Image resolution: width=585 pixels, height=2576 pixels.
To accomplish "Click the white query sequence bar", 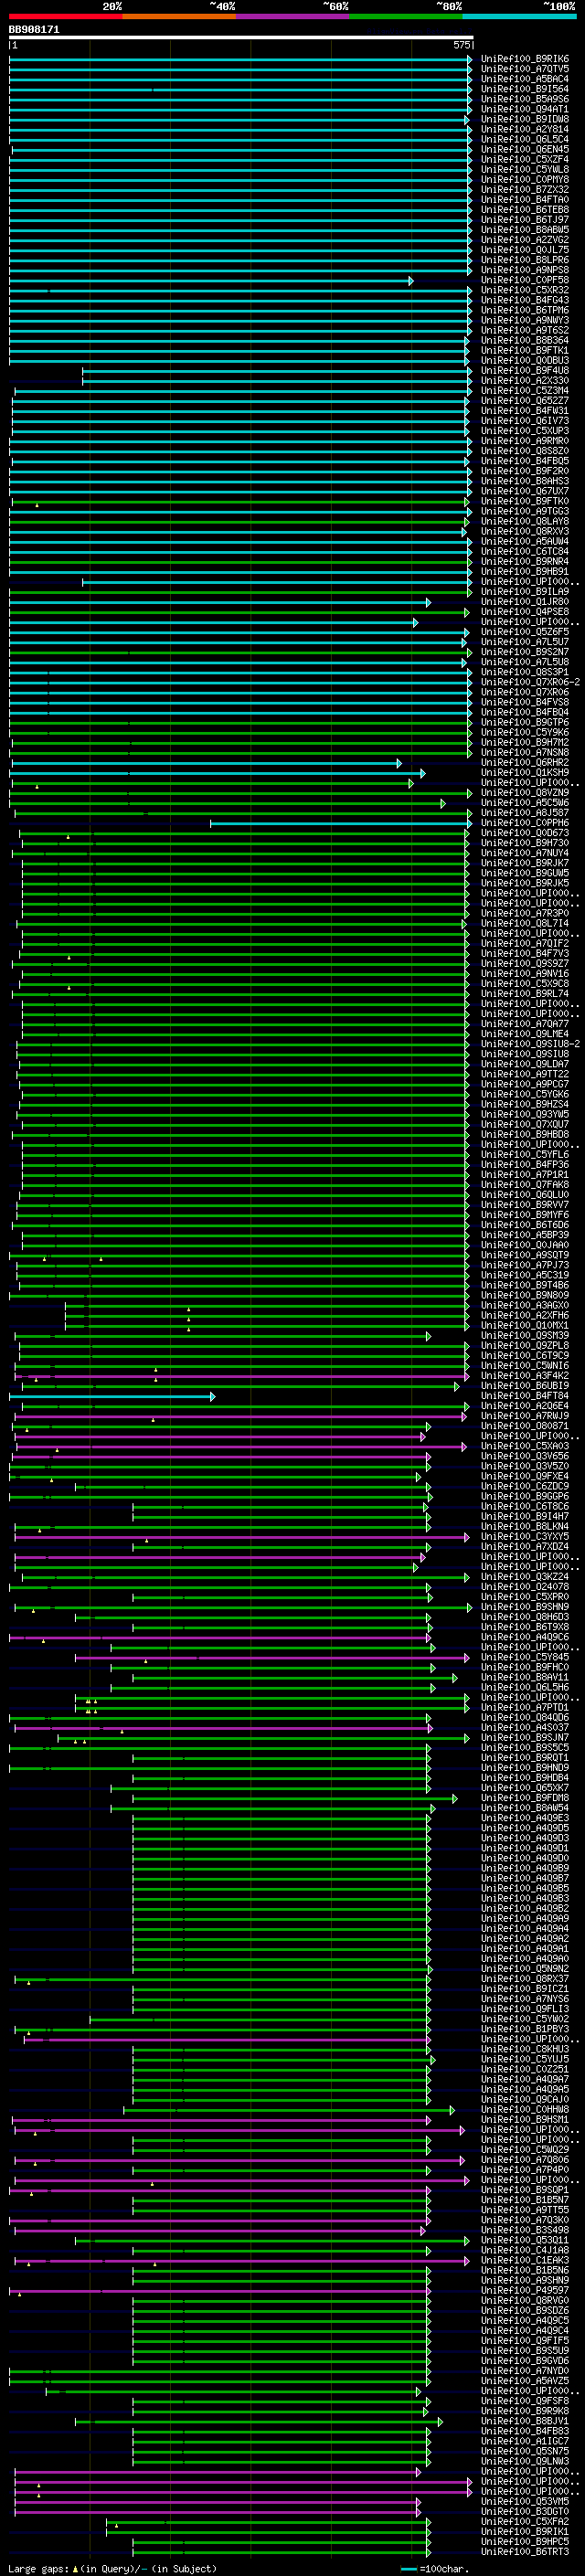I will pos(241,37).
